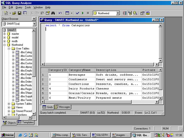The height and width of the screenshot is (138, 184).
Task: Switch to the Grids results tab
Action: pos(48,107)
